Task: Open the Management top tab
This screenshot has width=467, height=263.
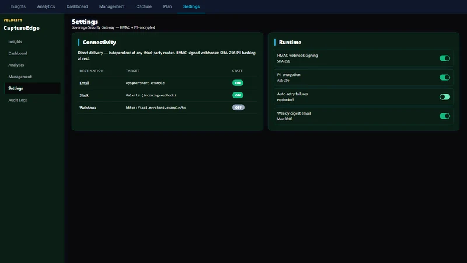Action: click(x=112, y=6)
